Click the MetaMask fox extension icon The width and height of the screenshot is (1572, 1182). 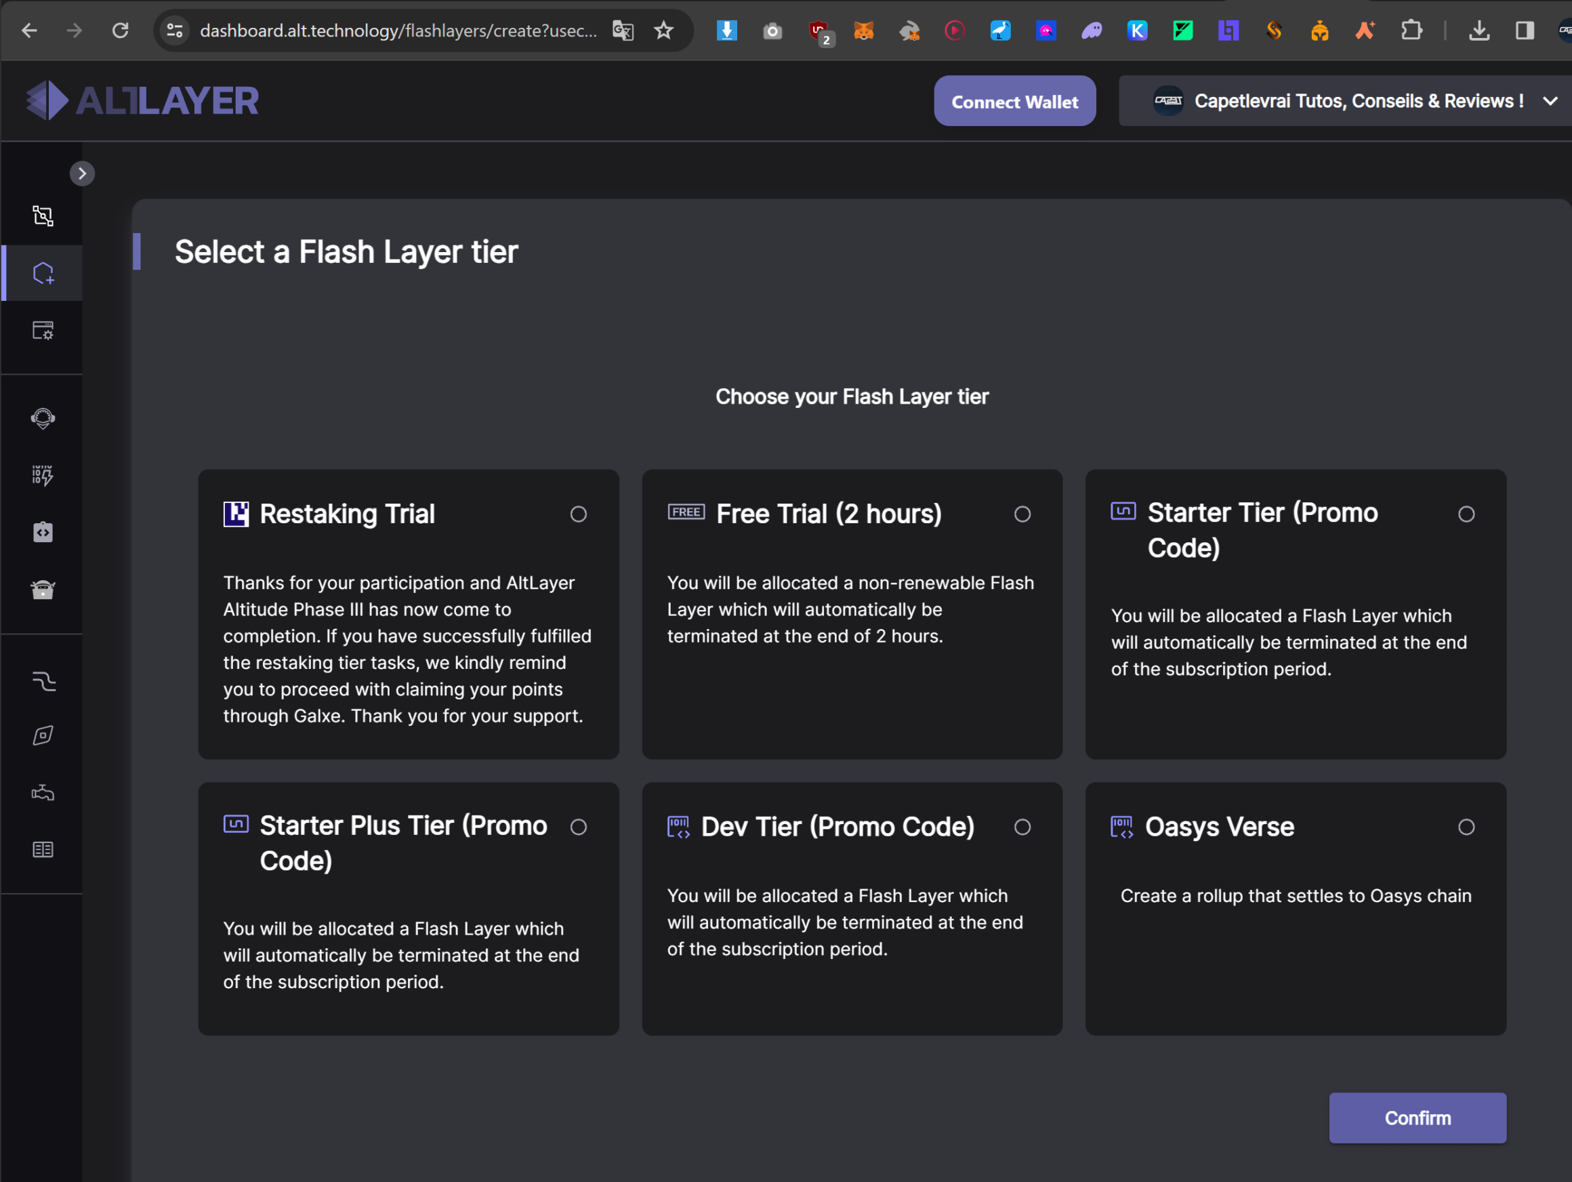coord(863,30)
